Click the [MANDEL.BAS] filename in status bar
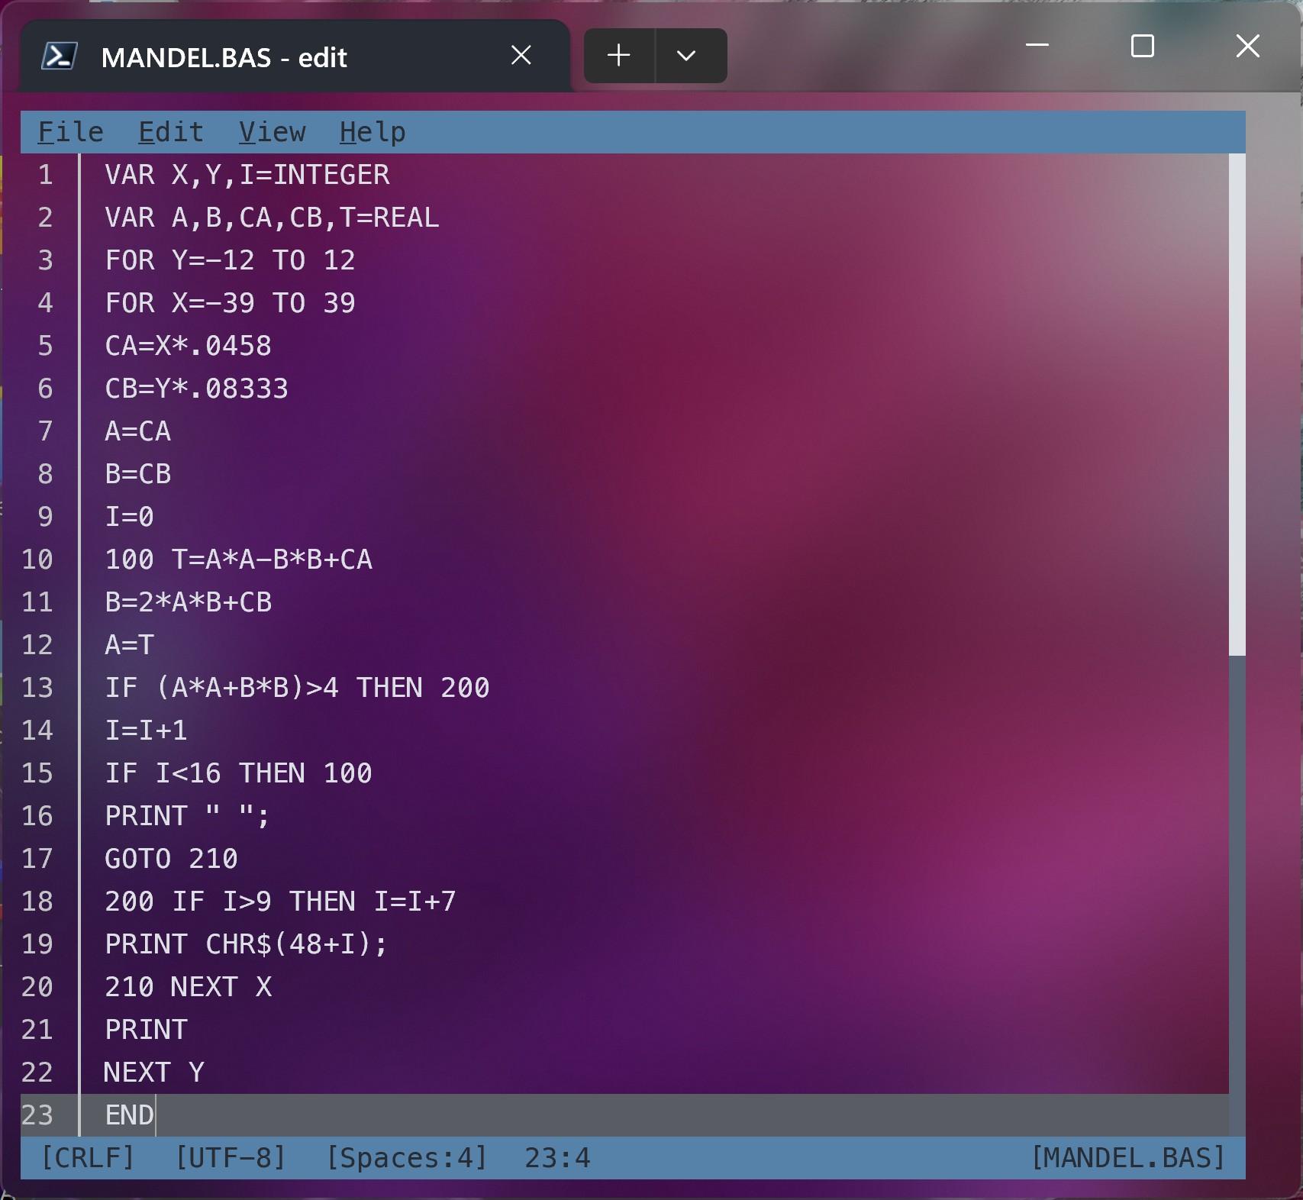Screen dimensions: 1303x1200 coord(1127,1157)
